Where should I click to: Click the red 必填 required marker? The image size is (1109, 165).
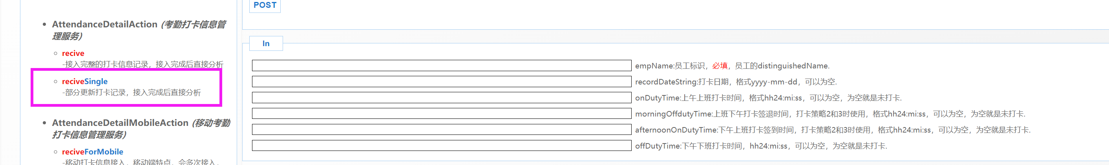(x=720, y=66)
